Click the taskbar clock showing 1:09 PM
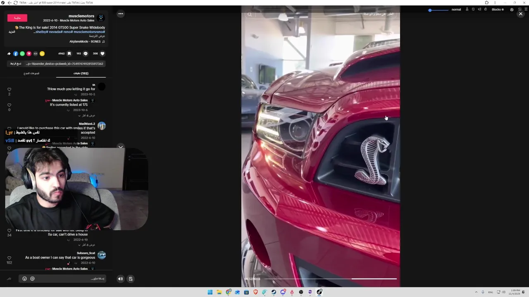Screen dimensions: 529x297 (x=515, y=292)
